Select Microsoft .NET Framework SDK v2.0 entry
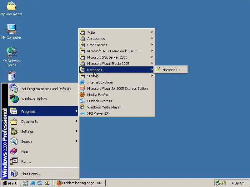The height and width of the screenshot is (187, 250). (116, 51)
